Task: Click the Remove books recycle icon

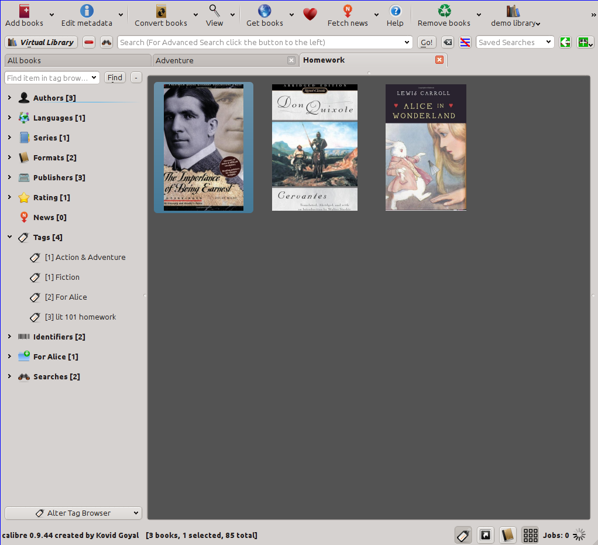Action: [x=444, y=11]
